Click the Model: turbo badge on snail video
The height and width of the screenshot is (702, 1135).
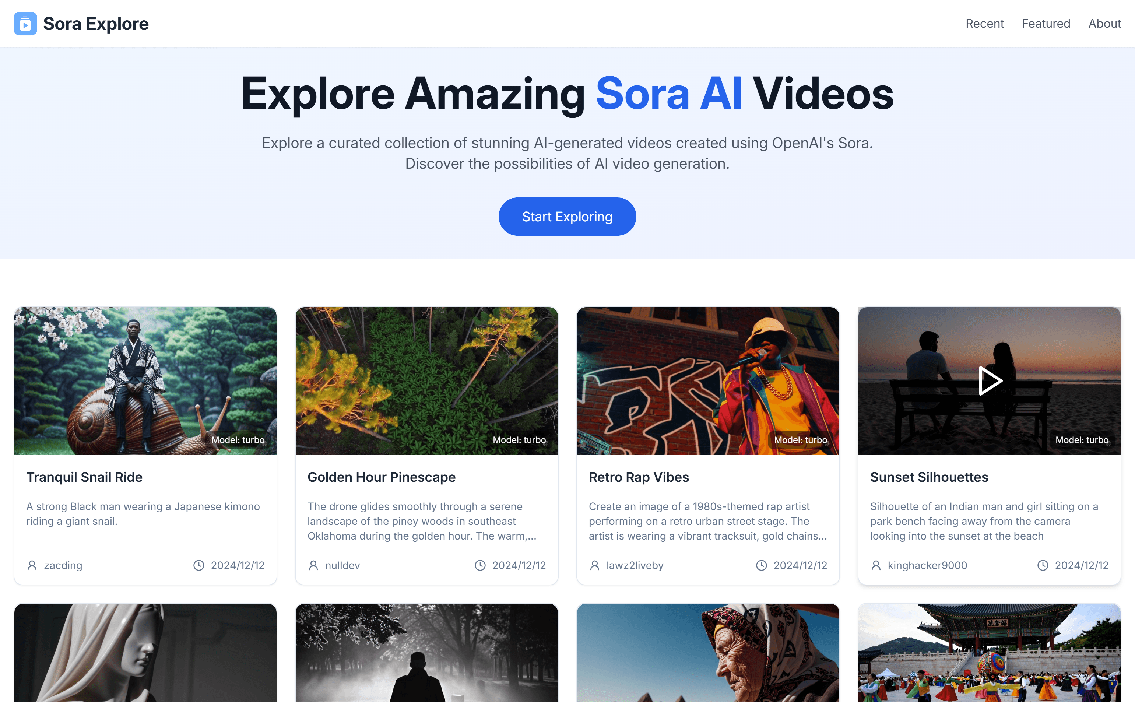[x=238, y=440]
